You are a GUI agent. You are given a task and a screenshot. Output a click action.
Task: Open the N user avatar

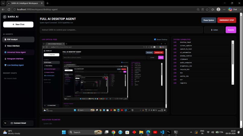point(5,123)
